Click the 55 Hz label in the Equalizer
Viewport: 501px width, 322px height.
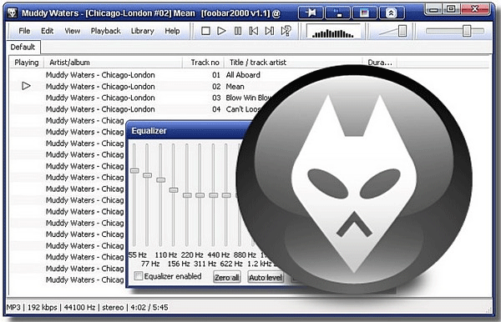coord(138,255)
